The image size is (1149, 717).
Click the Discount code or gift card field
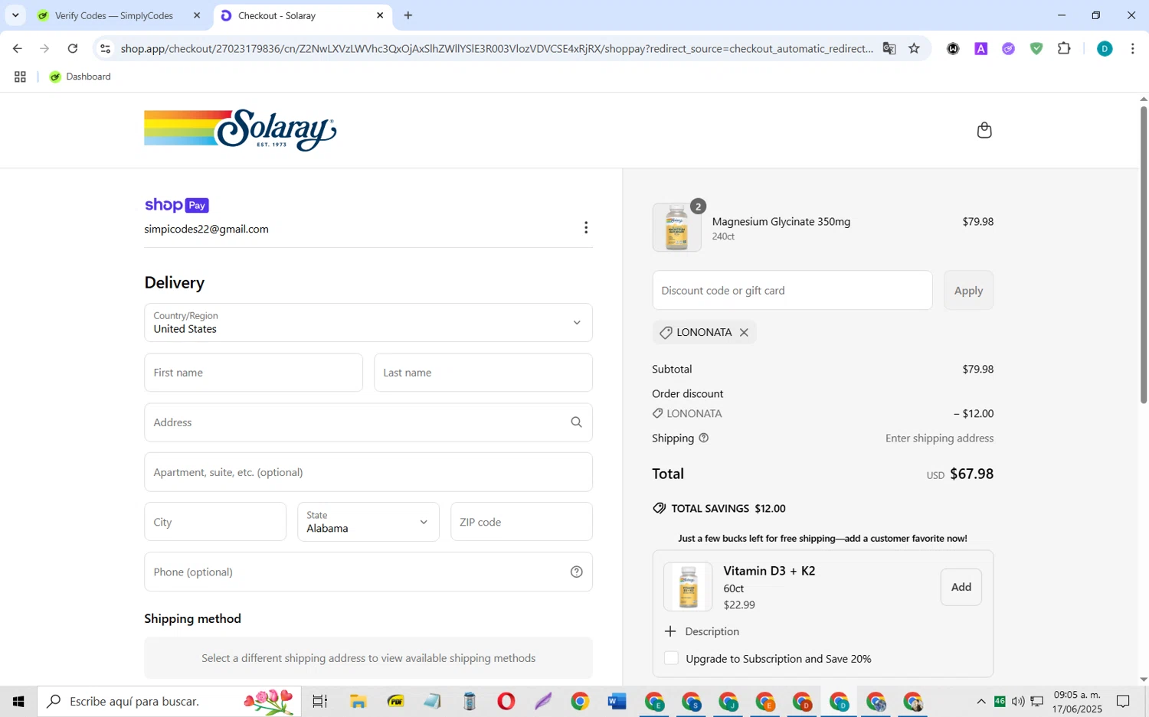pos(792,290)
